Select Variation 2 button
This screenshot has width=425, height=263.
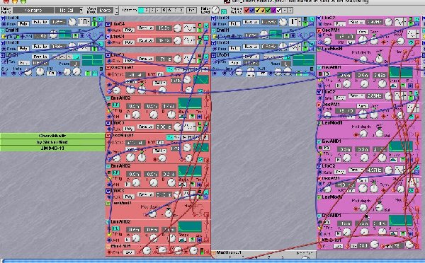pos(147,11)
